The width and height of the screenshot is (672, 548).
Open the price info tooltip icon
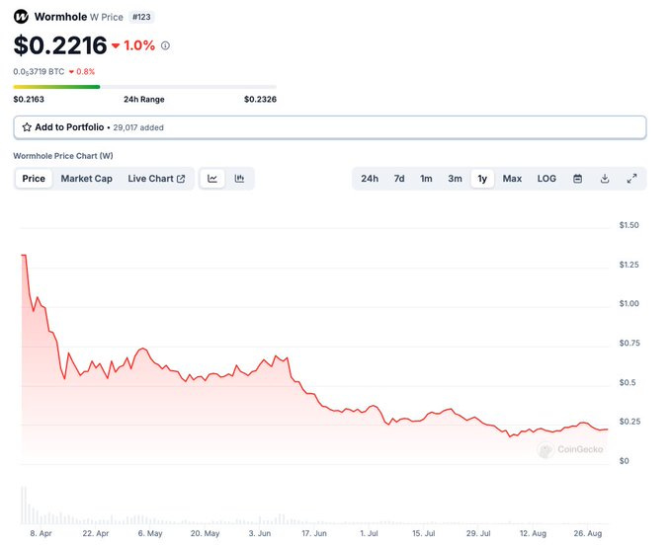pos(165,45)
